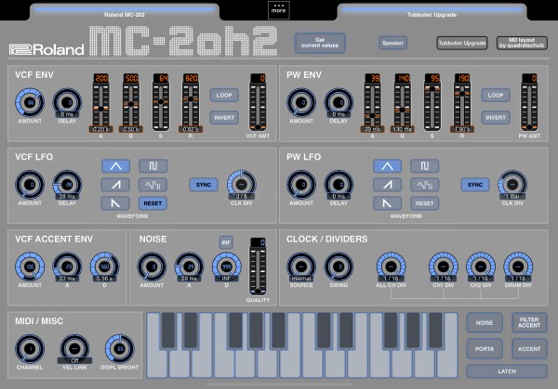Click the Noise D knob showing INF
Image resolution: width=558 pixels, height=389 pixels.
pos(226,266)
